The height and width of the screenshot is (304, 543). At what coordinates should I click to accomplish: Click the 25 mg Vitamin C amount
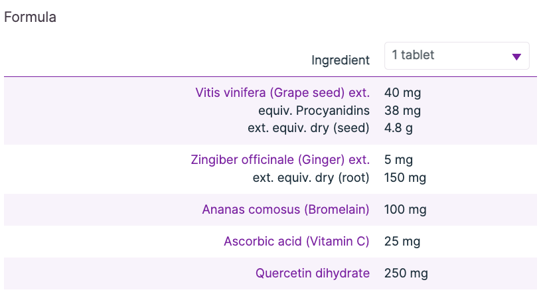click(402, 242)
